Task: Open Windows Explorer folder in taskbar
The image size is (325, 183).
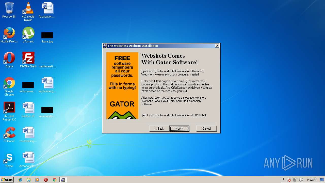Action: (x=29, y=180)
